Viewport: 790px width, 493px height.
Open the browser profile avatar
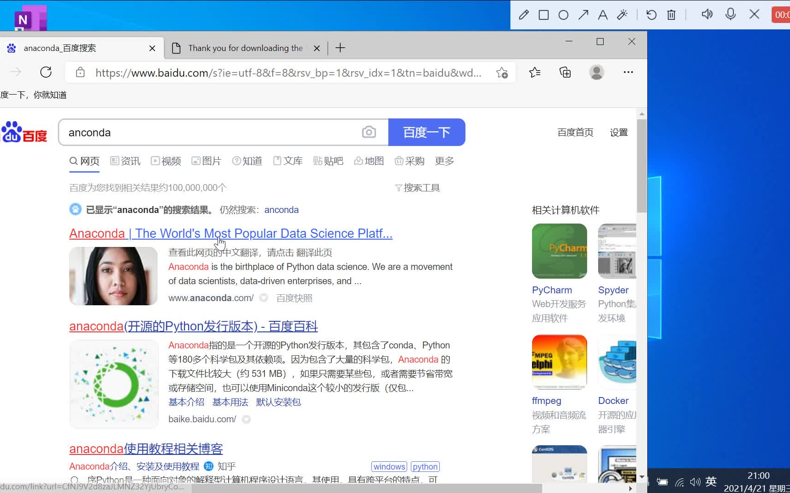pyautogui.click(x=596, y=72)
